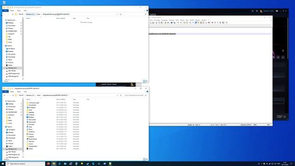Select the source folder in bottom file list
This screenshot has height=166, width=295.
point(31,144)
